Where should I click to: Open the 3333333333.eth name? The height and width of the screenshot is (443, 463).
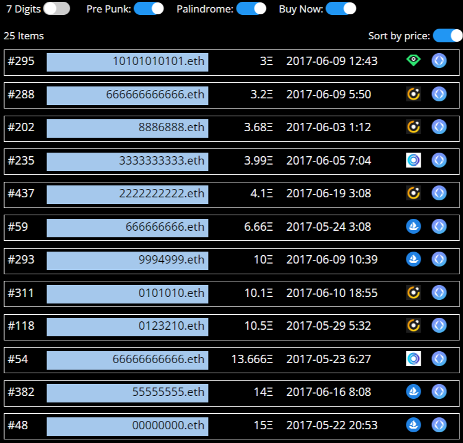click(x=128, y=162)
